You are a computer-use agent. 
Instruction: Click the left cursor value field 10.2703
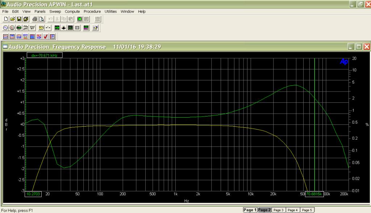click(x=33, y=194)
